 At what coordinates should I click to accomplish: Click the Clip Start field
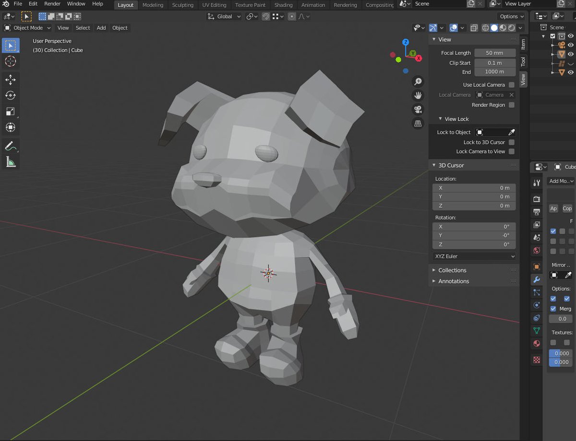point(495,63)
